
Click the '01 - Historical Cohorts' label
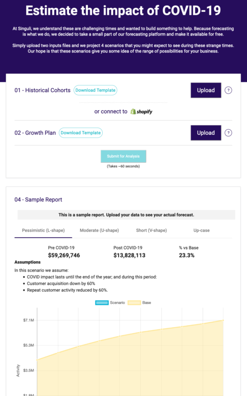[42, 90]
